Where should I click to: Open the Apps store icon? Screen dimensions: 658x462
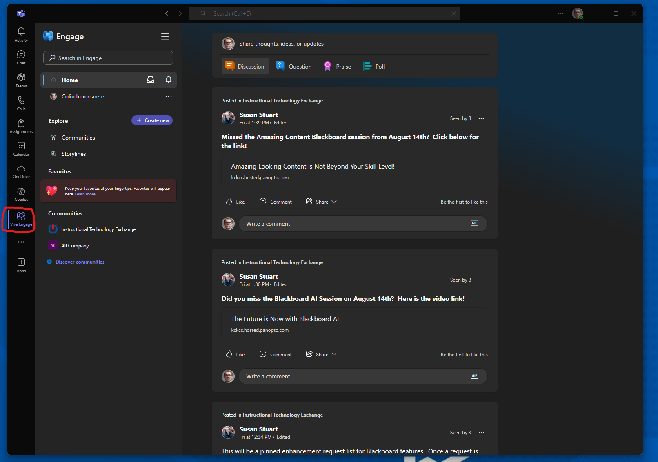(x=21, y=265)
